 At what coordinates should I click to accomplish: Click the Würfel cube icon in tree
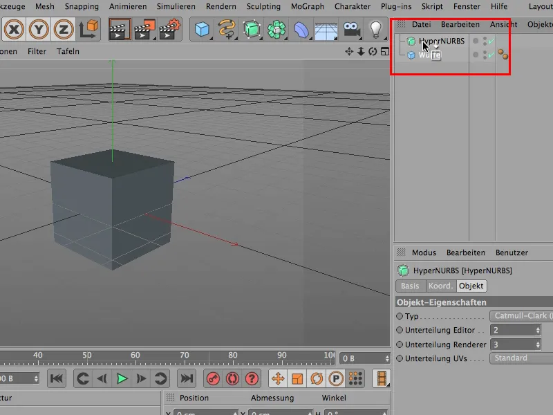411,55
